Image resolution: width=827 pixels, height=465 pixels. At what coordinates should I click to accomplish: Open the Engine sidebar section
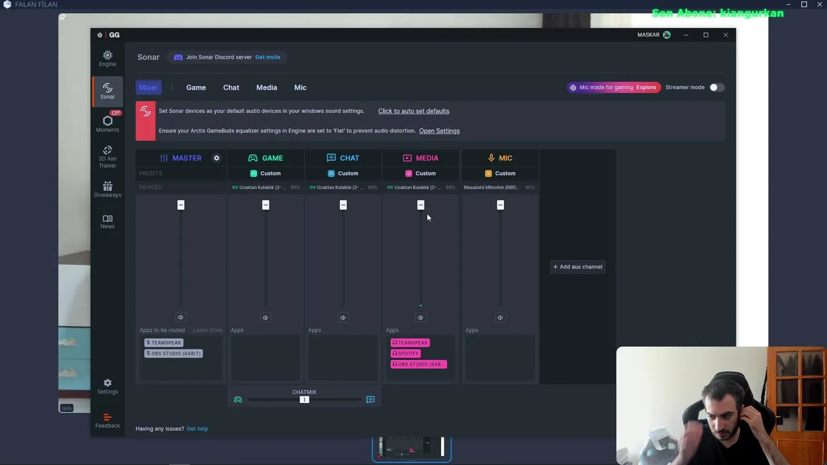point(107,58)
